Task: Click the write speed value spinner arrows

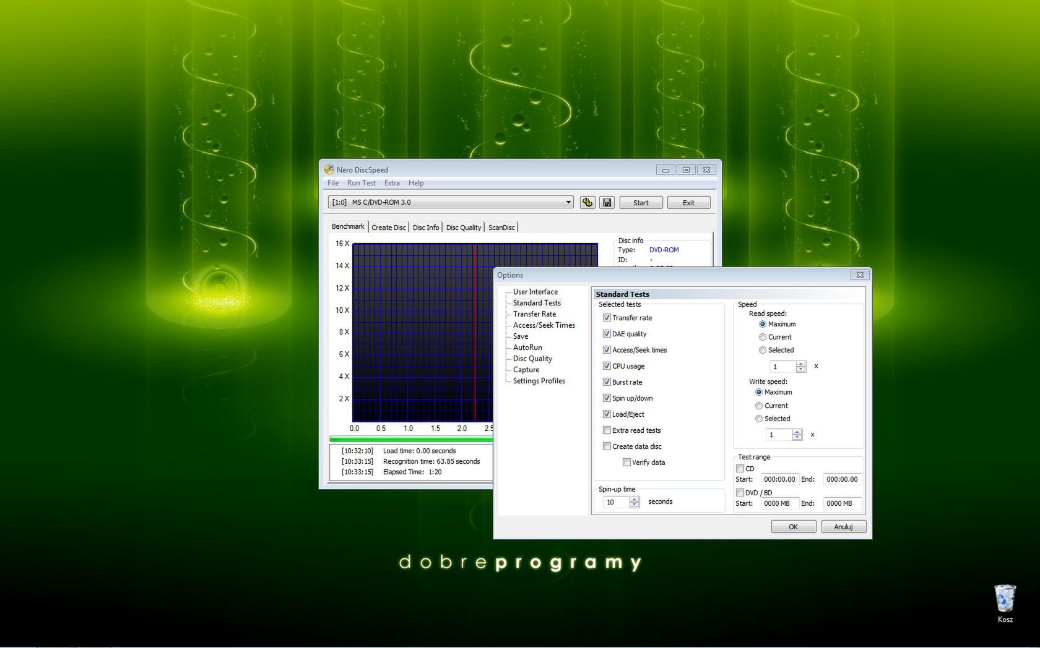Action: (797, 435)
